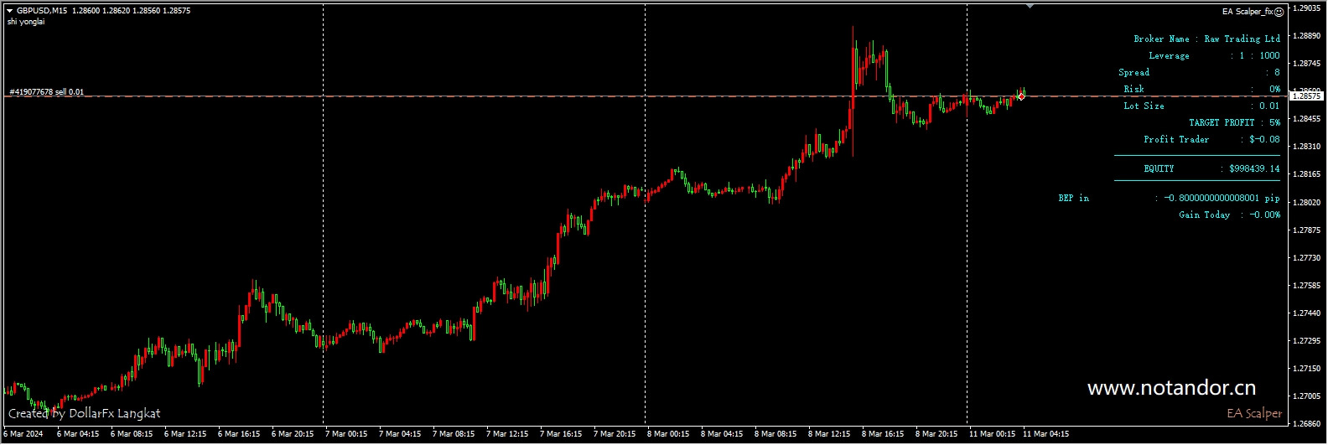1328x445 pixels.
Task: Click the 6 Mar 04:15 time label
Action: click(x=78, y=434)
